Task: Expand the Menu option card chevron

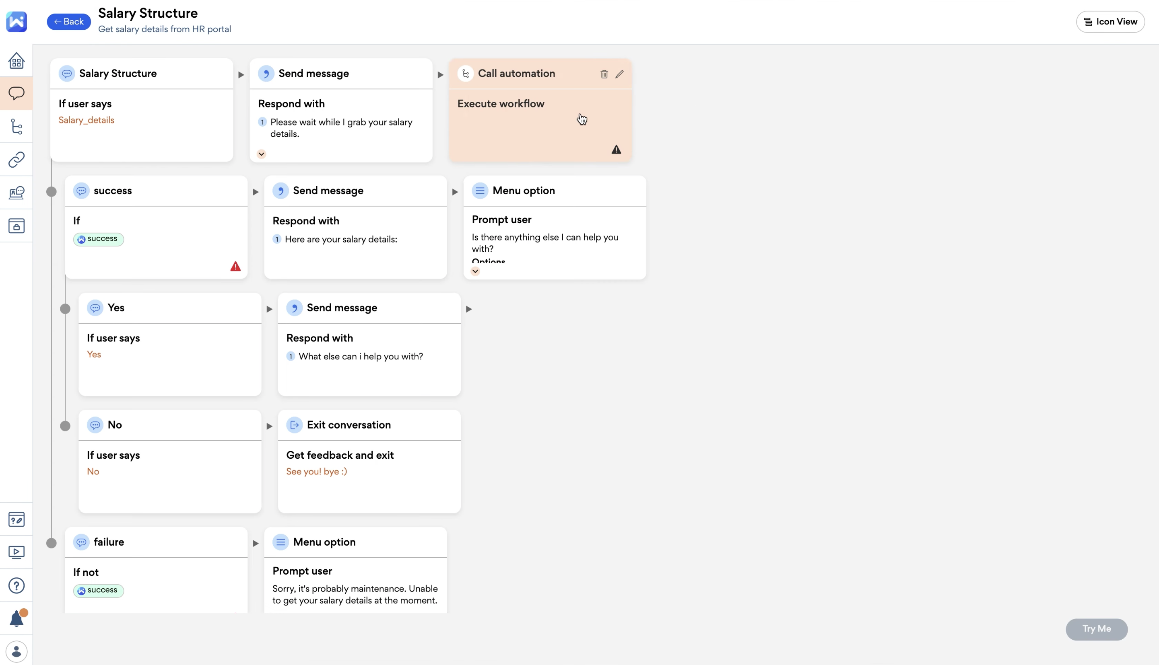Action: click(x=475, y=271)
